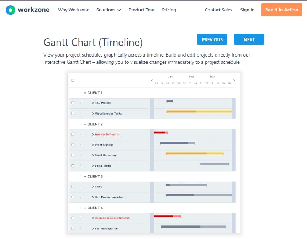Expand the R&D Project row
This screenshot has width=307, height=239.
[x=93, y=103]
